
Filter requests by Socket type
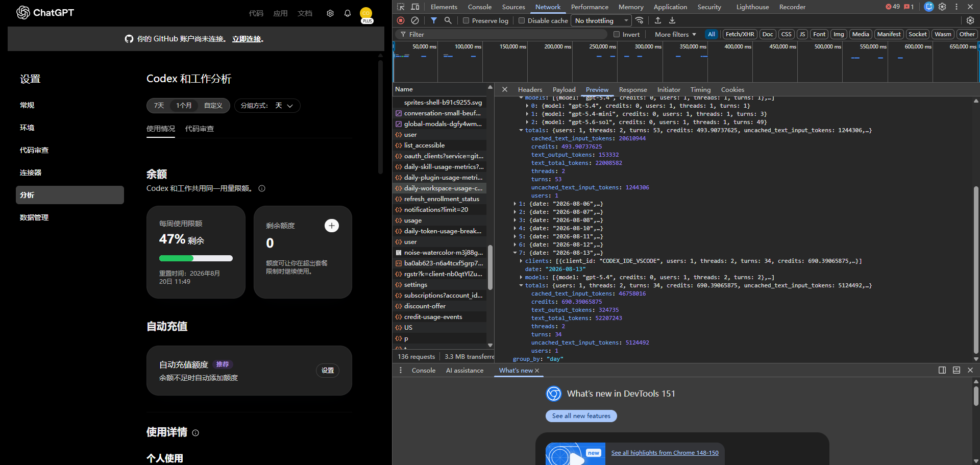917,34
